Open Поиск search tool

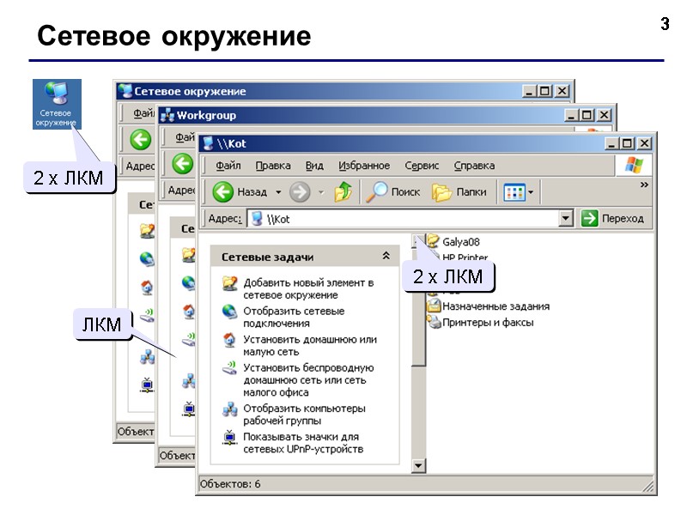(393, 191)
